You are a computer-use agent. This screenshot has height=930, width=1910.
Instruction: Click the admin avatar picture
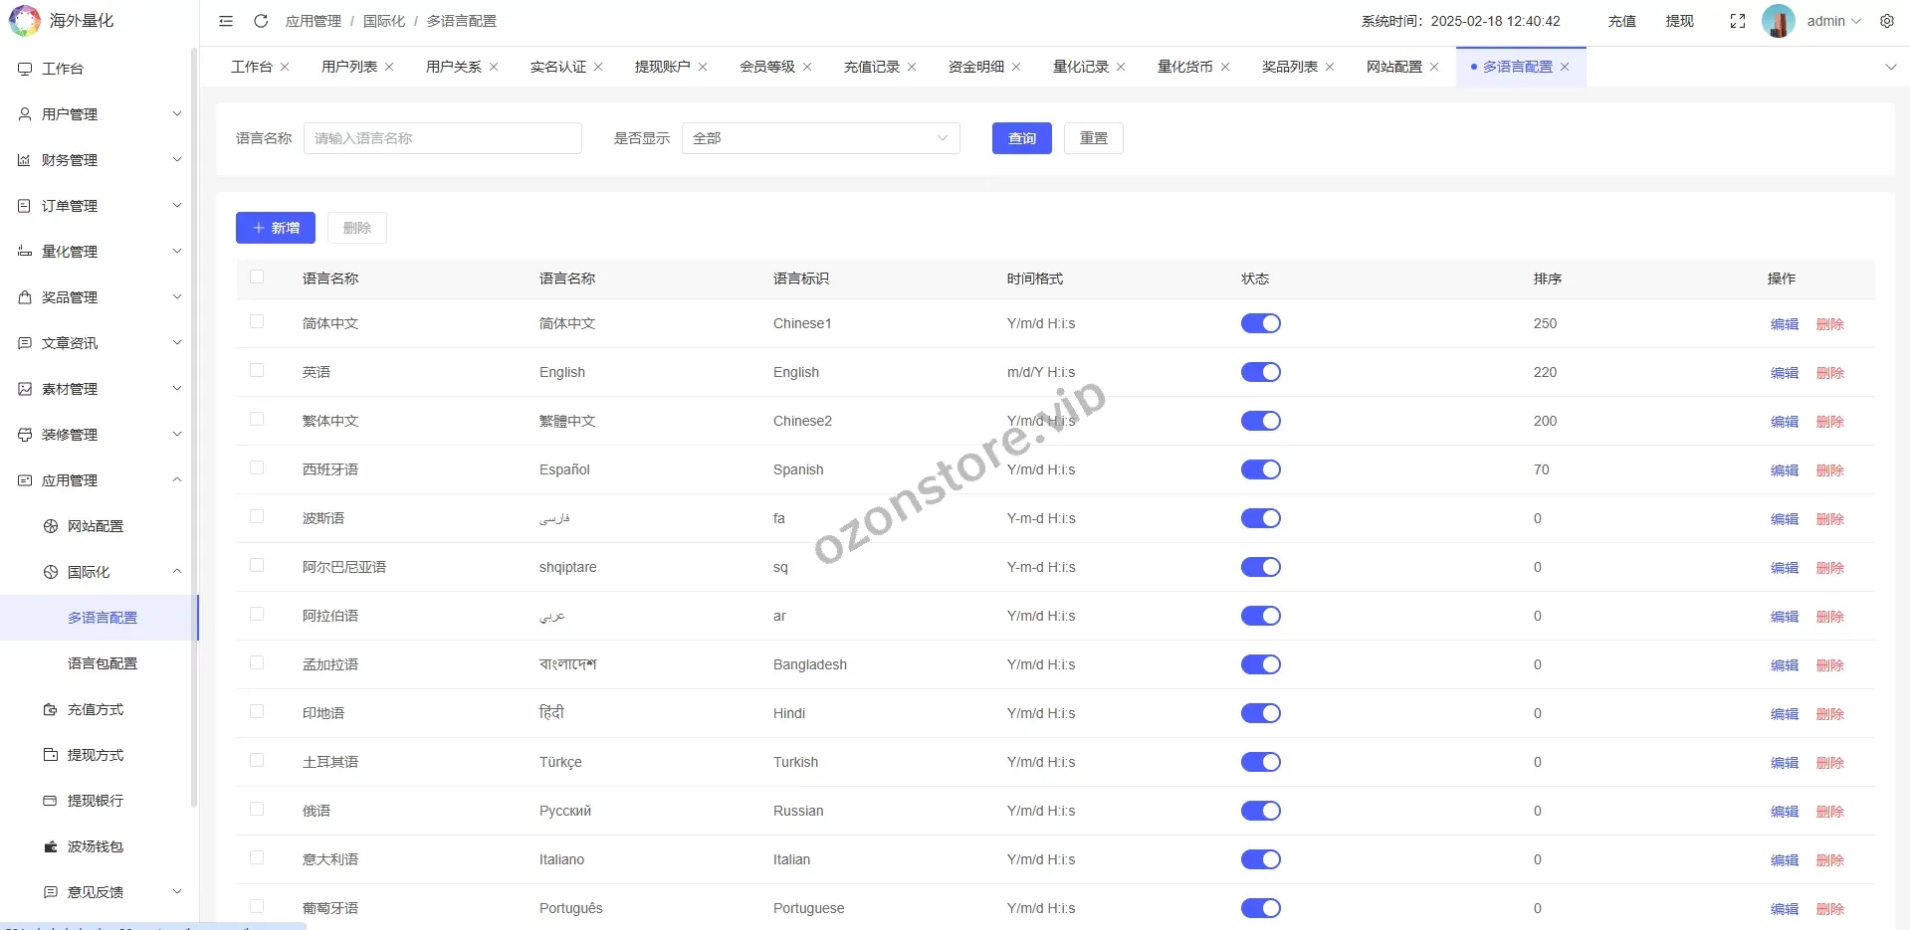(x=1778, y=21)
